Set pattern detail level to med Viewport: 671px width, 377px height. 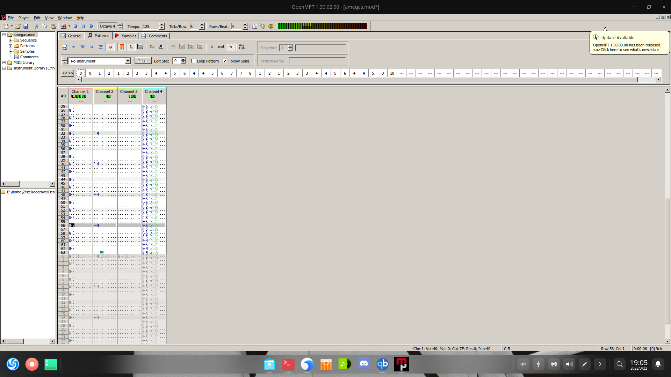[221, 47]
